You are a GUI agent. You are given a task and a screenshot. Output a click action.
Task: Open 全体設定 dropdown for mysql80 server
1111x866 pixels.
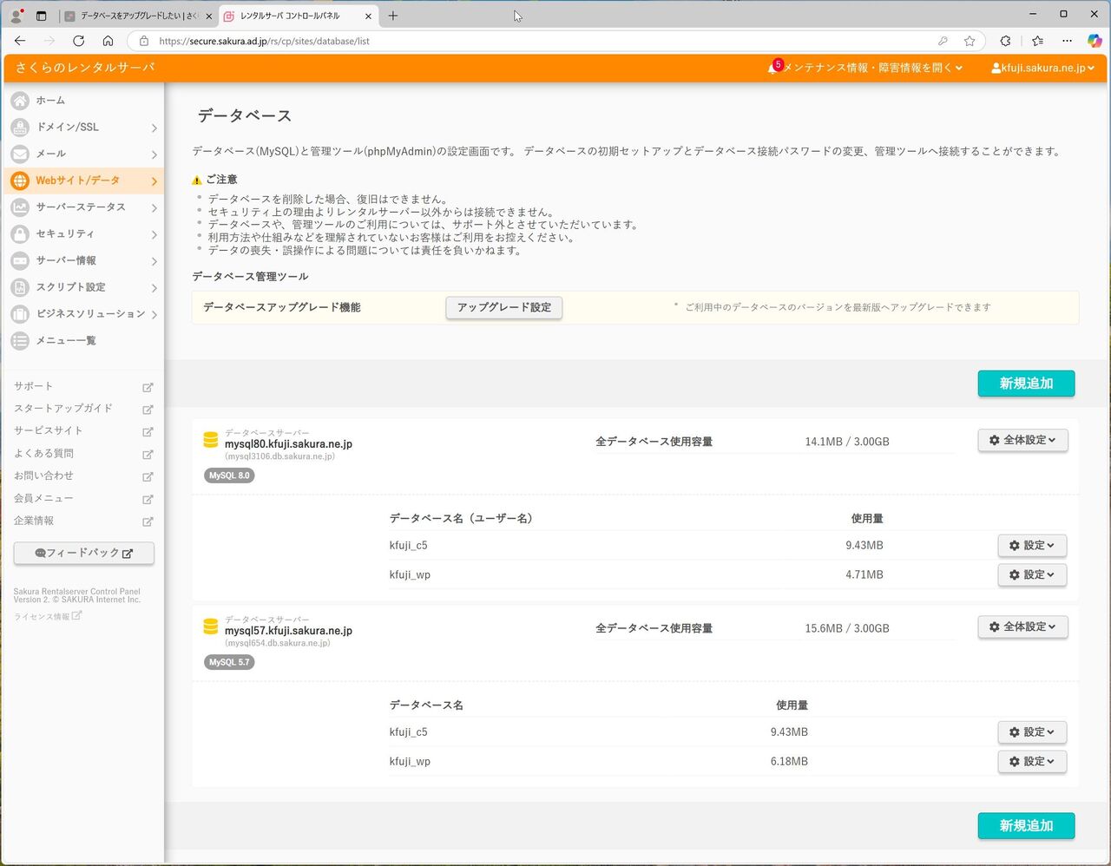pos(1022,440)
